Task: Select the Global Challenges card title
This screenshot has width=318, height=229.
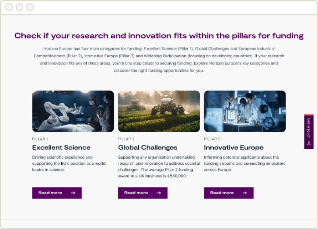Action: [148, 148]
